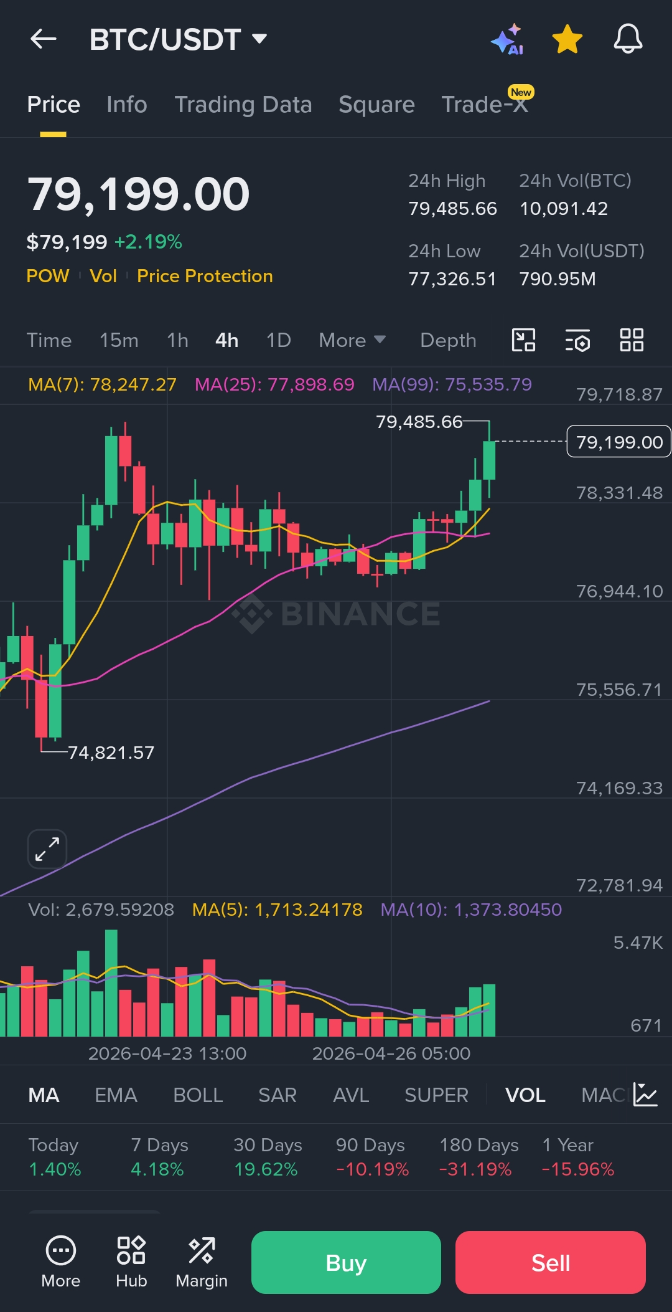This screenshot has width=672, height=1312.
Task: Tap the green Buy button
Action: [346, 1262]
